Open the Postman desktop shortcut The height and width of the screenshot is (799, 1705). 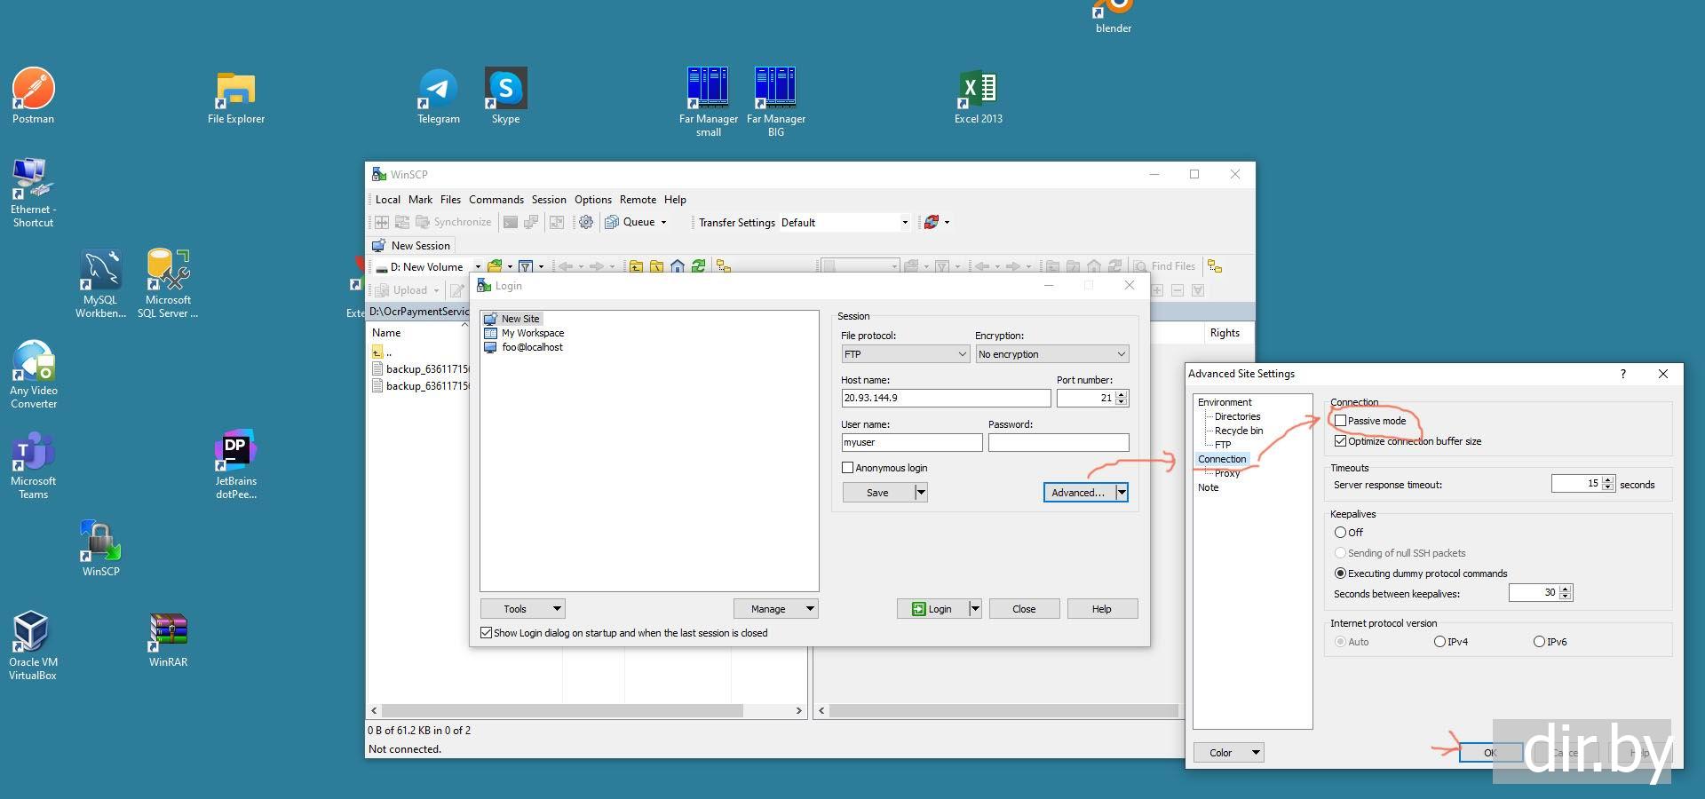[33, 89]
